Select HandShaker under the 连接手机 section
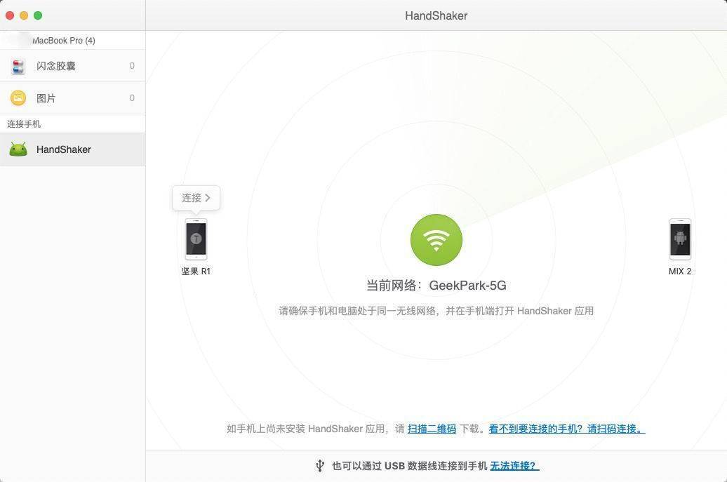Image resolution: width=727 pixels, height=482 pixels. pos(63,149)
